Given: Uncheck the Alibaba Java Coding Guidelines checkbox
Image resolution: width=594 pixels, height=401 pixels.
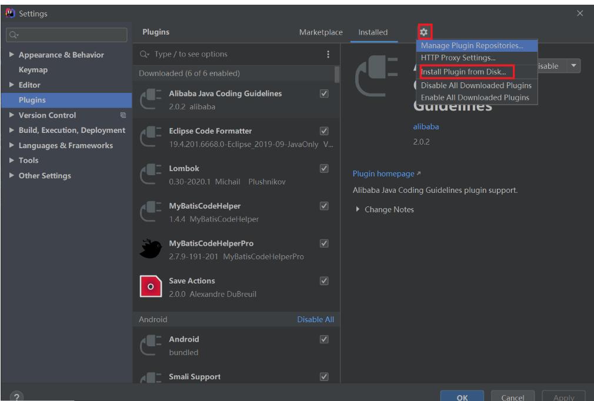Looking at the screenshot, I should pos(323,94).
